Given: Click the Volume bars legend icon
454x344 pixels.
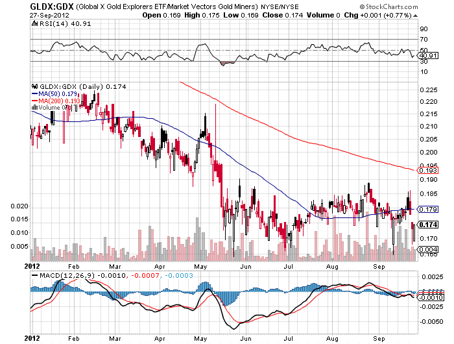Looking at the screenshot, I should point(34,108).
